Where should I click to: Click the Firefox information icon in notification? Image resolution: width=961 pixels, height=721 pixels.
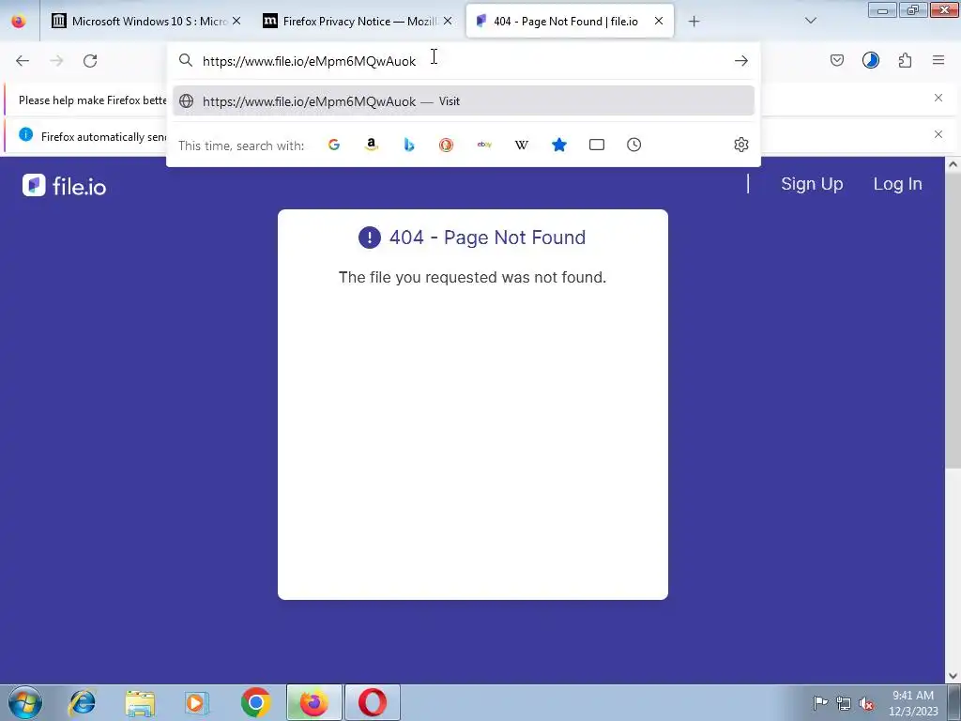point(25,134)
